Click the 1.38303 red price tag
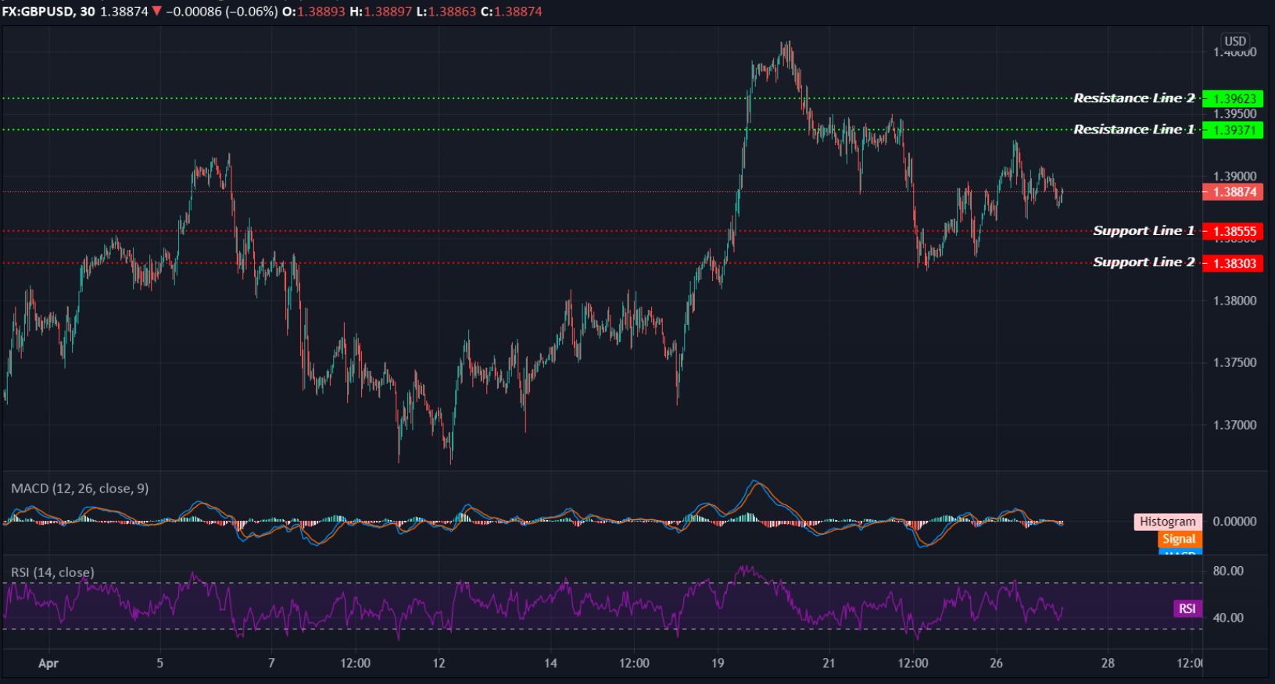Image resolution: width=1275 pixels, height=684 pixels. pyautogui.click(x=1233, y=264)
